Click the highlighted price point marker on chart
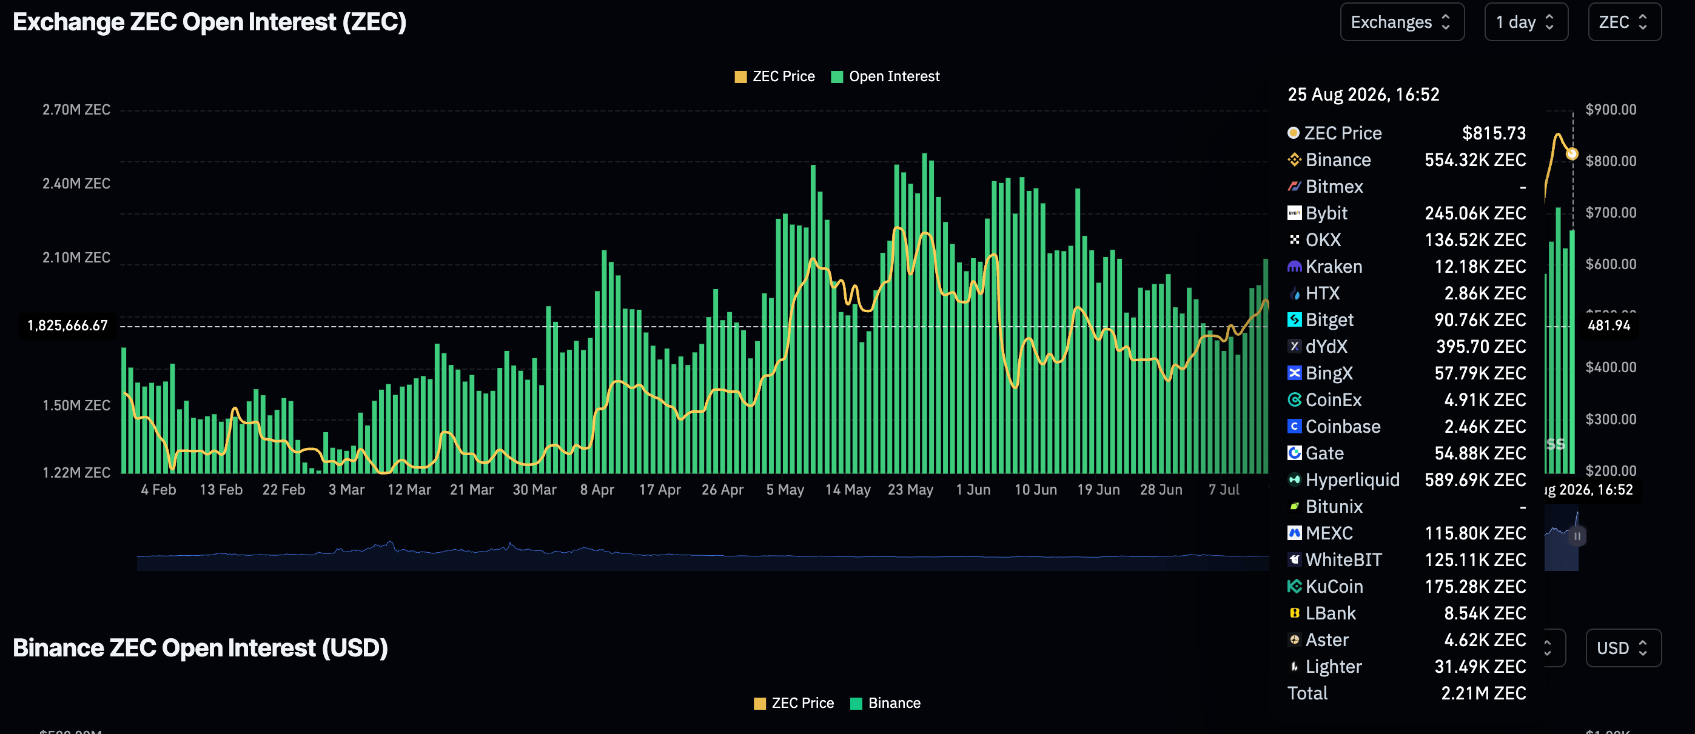 pos(1572,154)
